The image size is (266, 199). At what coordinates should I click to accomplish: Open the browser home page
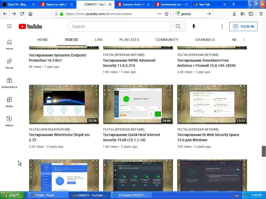click(30, 14)
